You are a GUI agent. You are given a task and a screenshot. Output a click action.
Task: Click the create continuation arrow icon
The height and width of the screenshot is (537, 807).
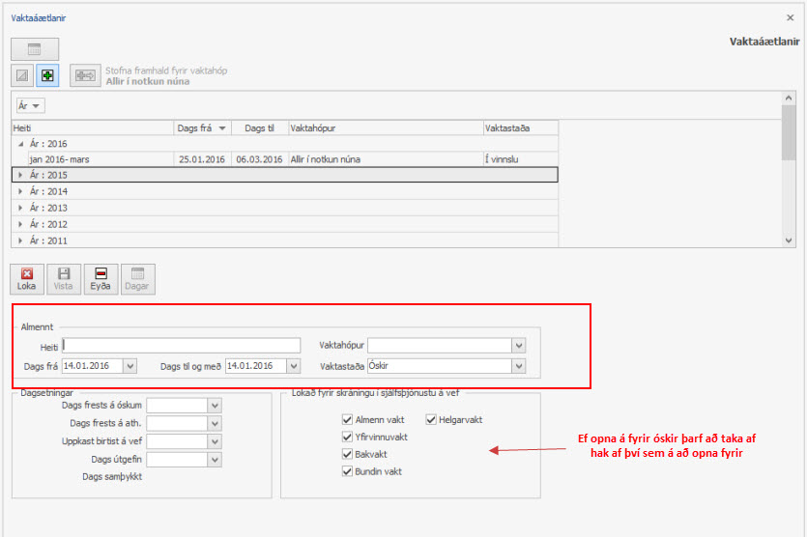pos(85,75)
